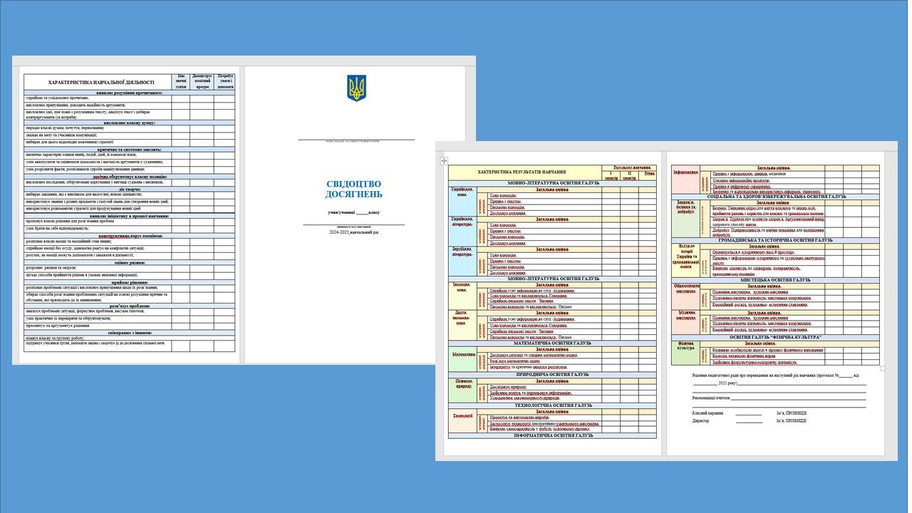
Task: Click row heading діє творчо
Action: (x=130, y=189)
